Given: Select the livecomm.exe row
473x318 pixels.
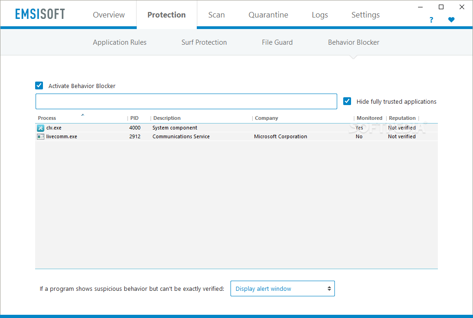Looking at the screenshot, I should [x=185, y=136].
